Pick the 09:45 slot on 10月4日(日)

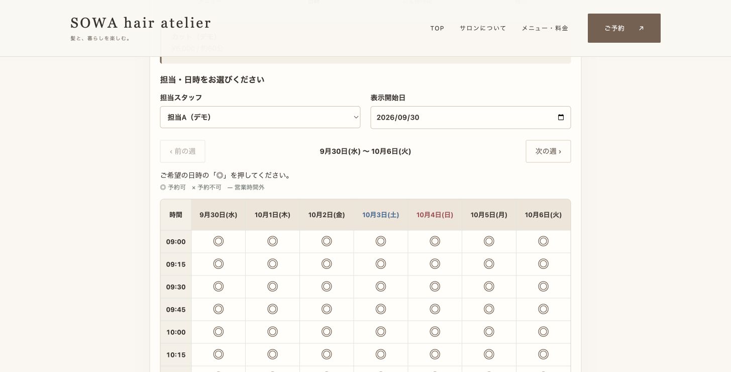tap(435, 309)
